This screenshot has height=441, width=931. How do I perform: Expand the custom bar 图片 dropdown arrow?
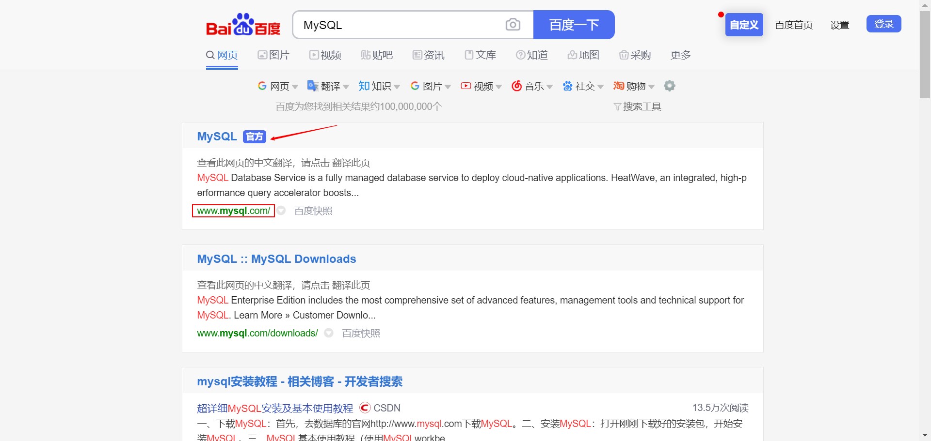coord(448,87)
